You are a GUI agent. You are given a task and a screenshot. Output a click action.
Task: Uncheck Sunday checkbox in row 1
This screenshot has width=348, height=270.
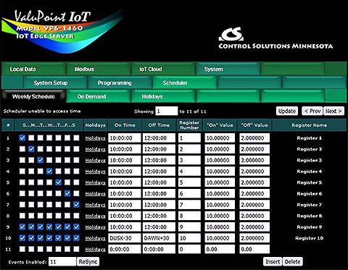[x=22, y=138]
